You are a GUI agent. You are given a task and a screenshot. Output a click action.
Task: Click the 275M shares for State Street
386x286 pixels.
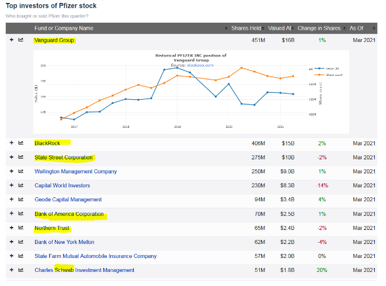258,157
